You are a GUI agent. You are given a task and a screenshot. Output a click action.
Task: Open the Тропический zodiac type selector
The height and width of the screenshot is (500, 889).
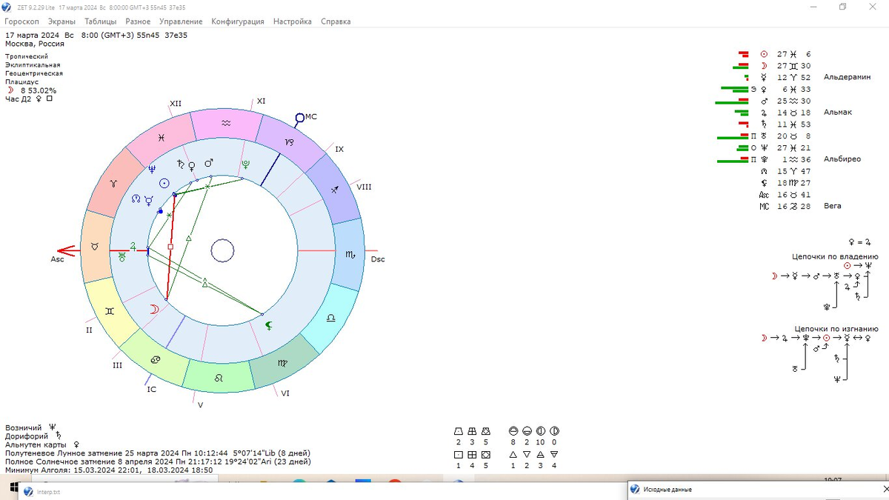[27, 56]
